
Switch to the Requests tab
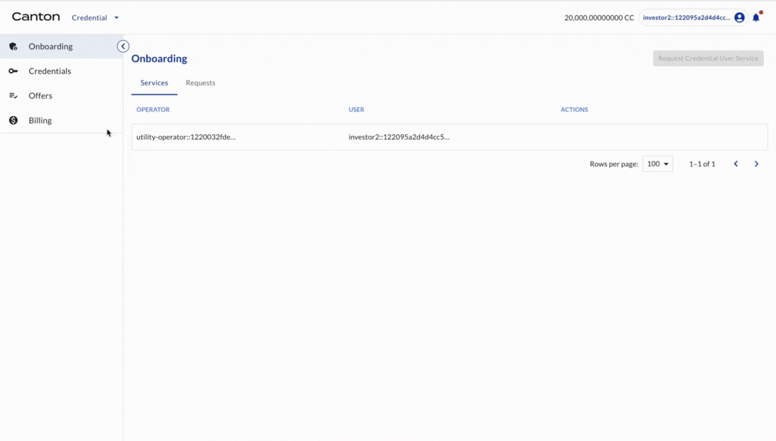[200, 83]
